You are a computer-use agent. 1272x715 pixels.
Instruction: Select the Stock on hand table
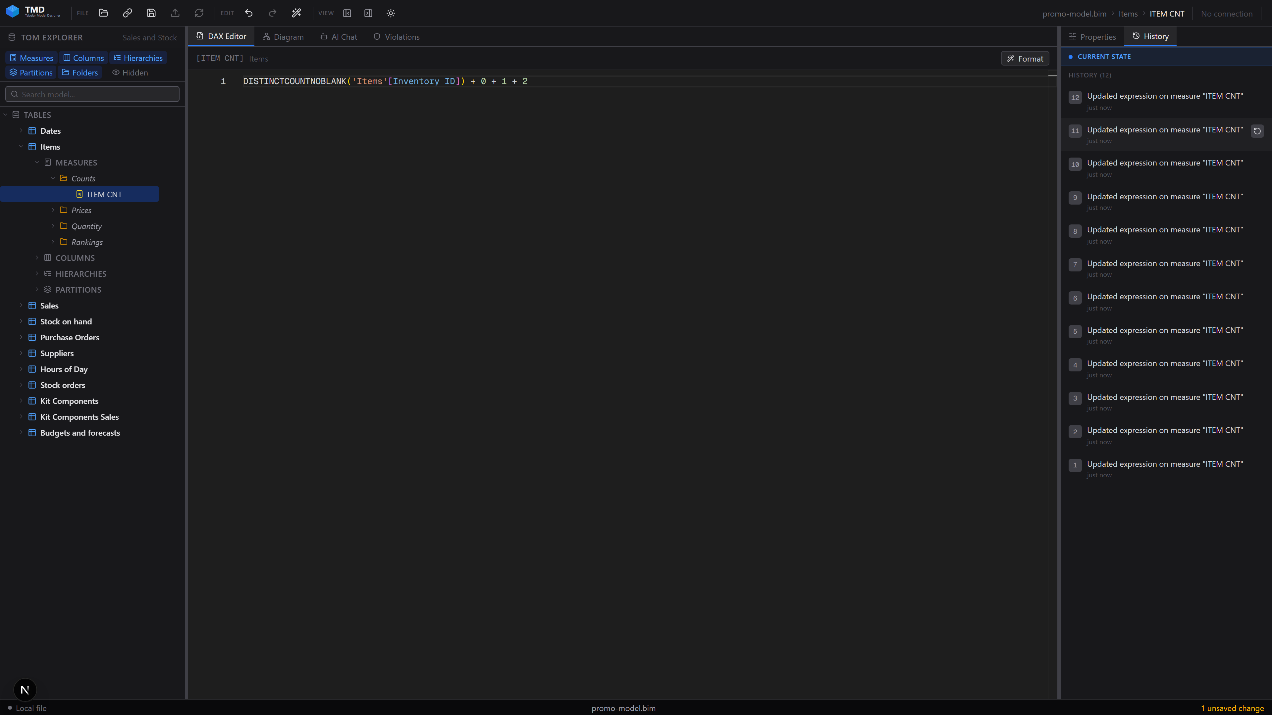[66, 322]
